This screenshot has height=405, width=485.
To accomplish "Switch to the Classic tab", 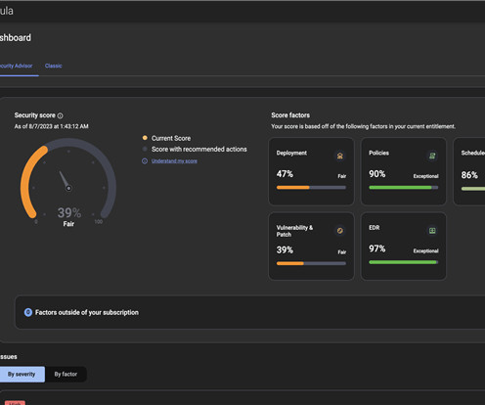I will [54, 66].
